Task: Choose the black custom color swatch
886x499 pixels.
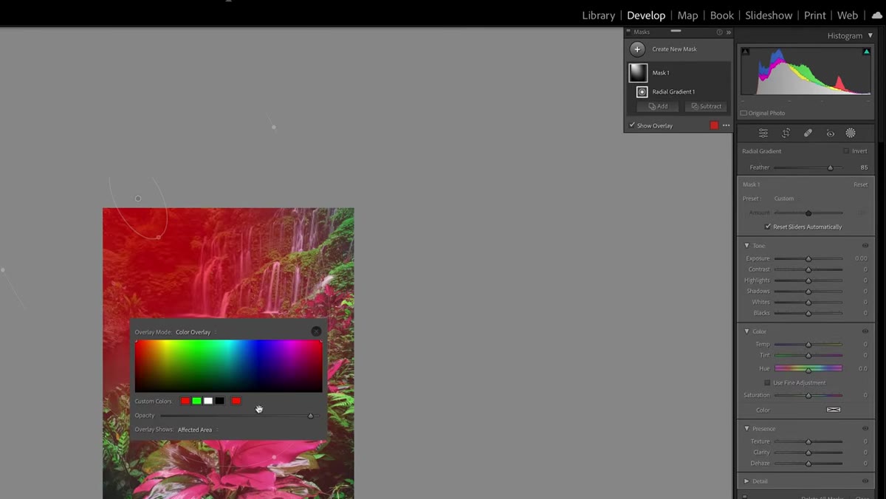Action: pyautogui.click(x=219, y=401)
